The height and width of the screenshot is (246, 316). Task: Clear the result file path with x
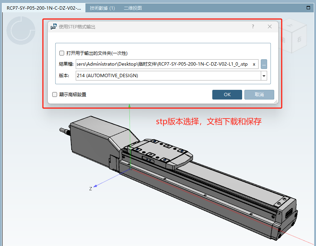[x=254, y=64]
